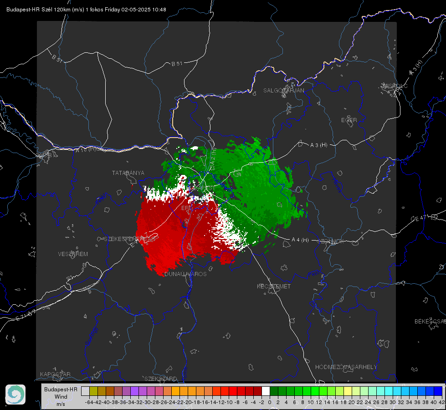The image size is (446, 410).
Task: Pick the bright red swatch between -10 and -8
Action: click(x=233, y=391)
